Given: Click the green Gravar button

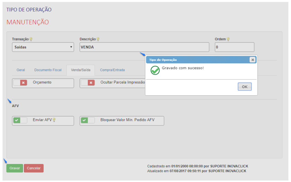Looking at the screenshot, I should pyautogui.click(x=14, y=168).
